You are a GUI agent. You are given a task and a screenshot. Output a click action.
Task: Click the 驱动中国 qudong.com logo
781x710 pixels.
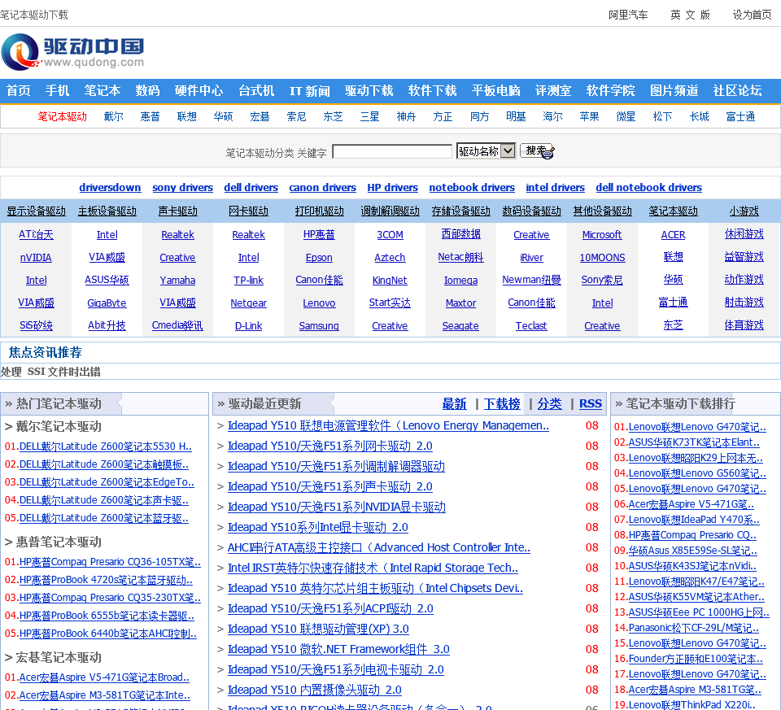pyautogui.click(x=72, y=52)
